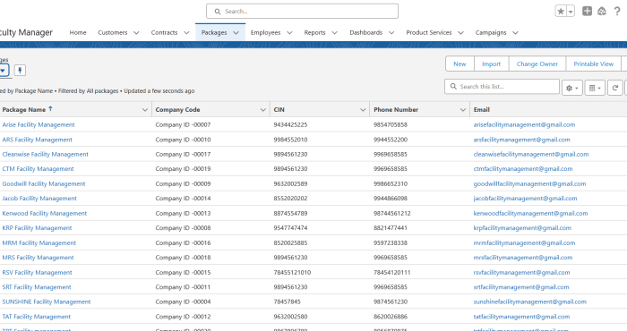Open the setup assistant cloud icon

point(602,11)
